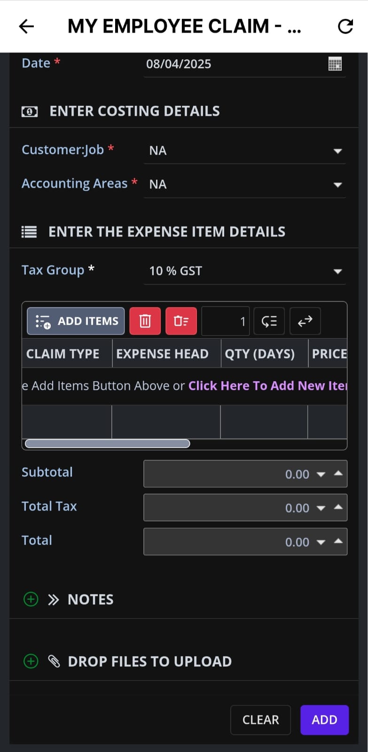
Task: Click the refresh icon in header
Action: coord(345,27)
